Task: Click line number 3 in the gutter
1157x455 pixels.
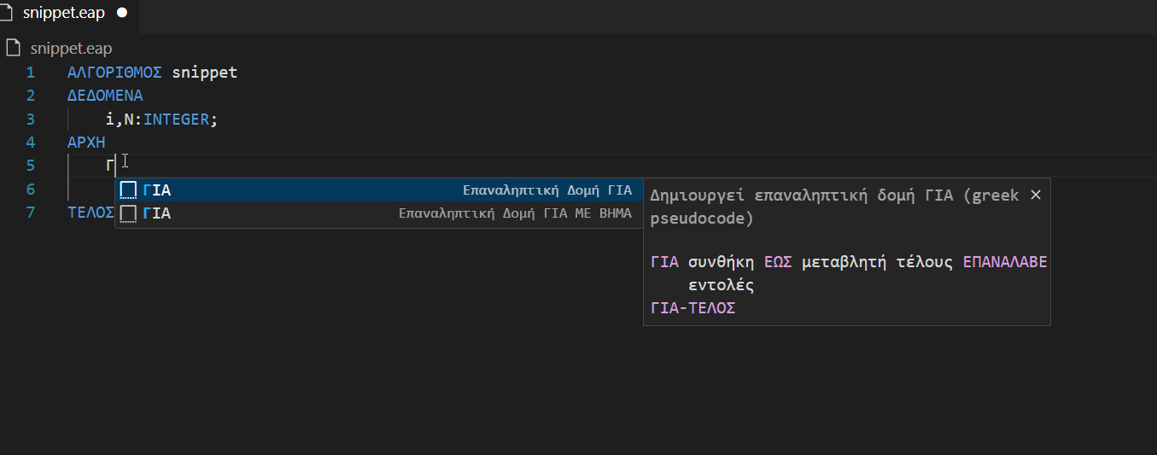Action: point(31,120)
